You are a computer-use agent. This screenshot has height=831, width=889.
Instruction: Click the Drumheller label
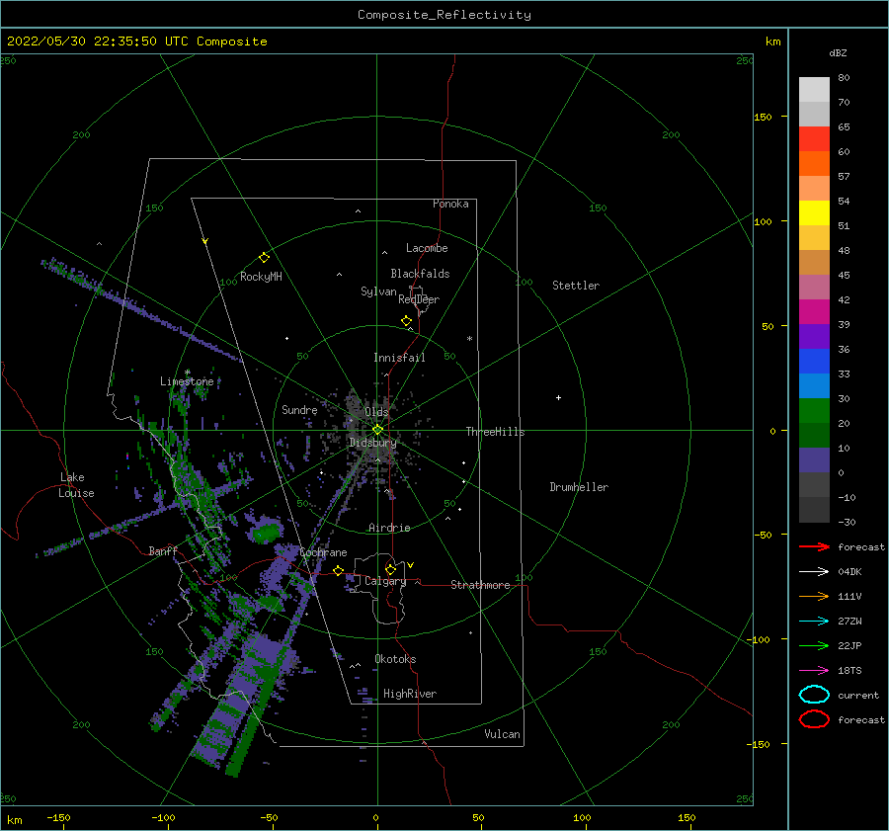(x=579, y=487)
